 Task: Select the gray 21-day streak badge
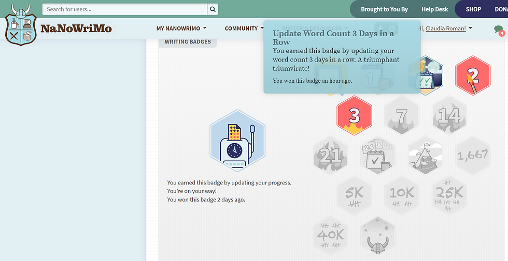point(331,156)
